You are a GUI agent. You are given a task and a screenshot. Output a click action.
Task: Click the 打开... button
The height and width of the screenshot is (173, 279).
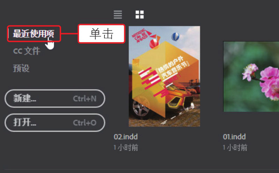pos(55,123)
